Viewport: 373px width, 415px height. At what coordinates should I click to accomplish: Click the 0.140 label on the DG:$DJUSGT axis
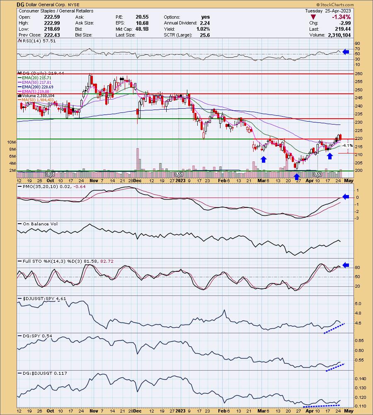pyautogui.click(x=361, y=379)
